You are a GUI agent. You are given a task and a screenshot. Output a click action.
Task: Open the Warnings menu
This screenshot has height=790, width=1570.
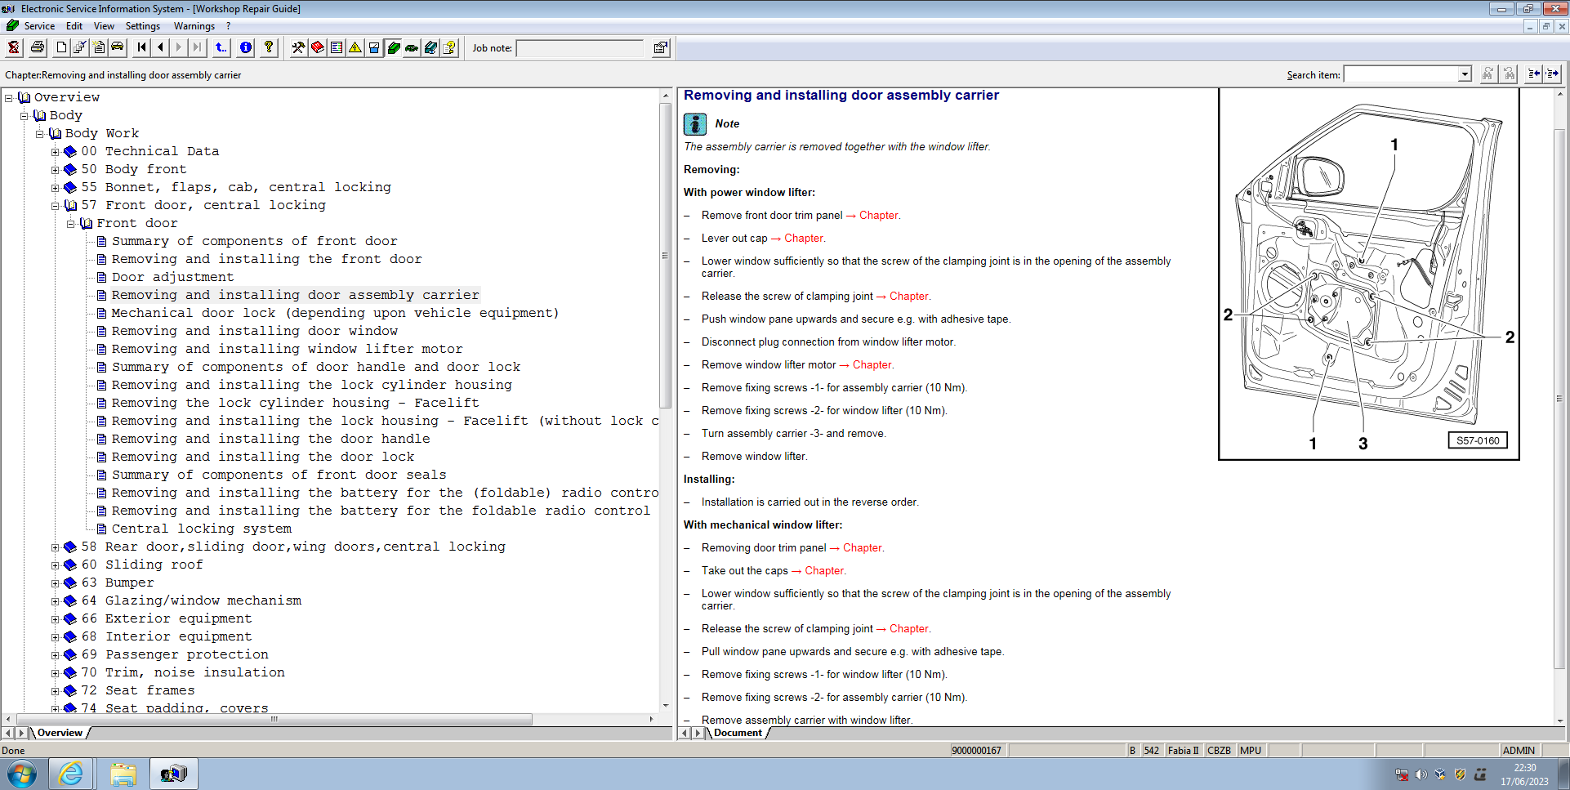(194, 26)
